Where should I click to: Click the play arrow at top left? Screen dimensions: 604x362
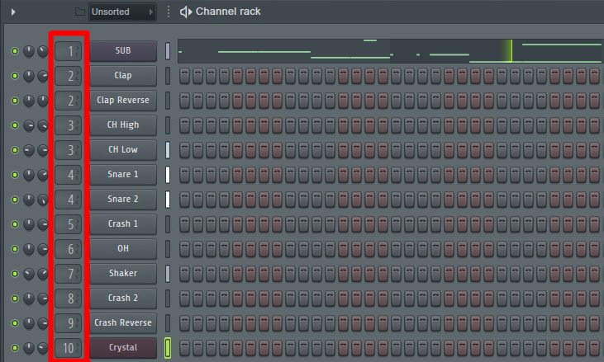(13, 12)
